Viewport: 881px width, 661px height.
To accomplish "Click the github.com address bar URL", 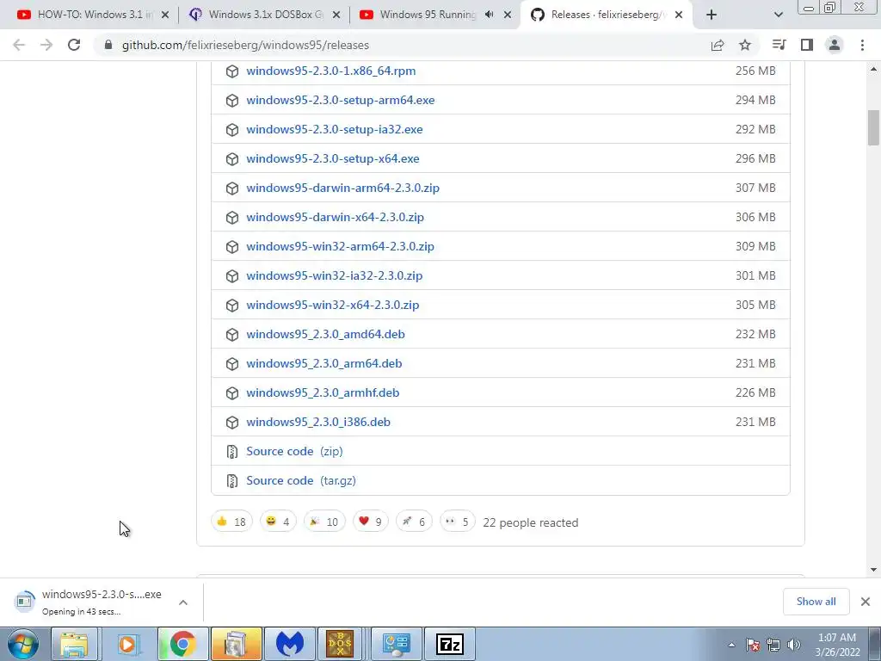I will (245, 45).
